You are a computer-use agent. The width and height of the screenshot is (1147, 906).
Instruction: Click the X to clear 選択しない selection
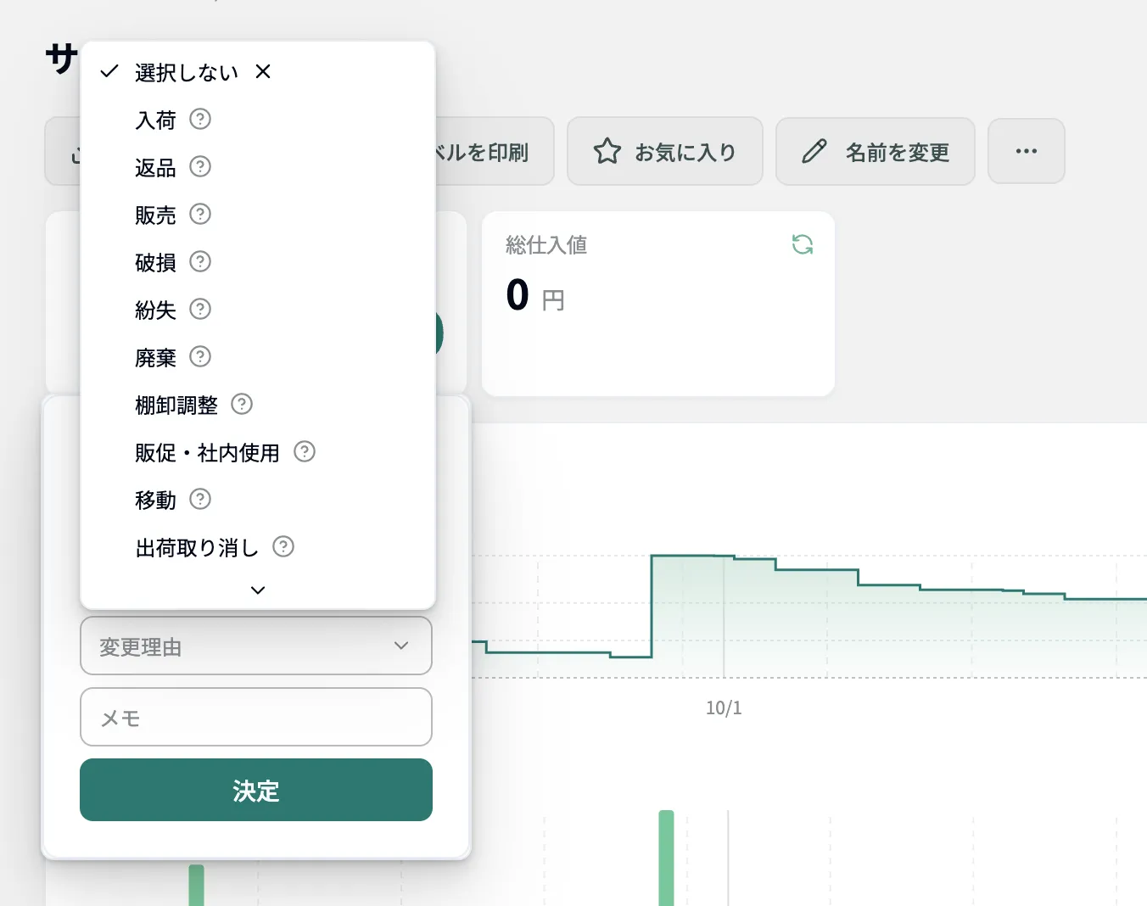(x=262, y=72)
